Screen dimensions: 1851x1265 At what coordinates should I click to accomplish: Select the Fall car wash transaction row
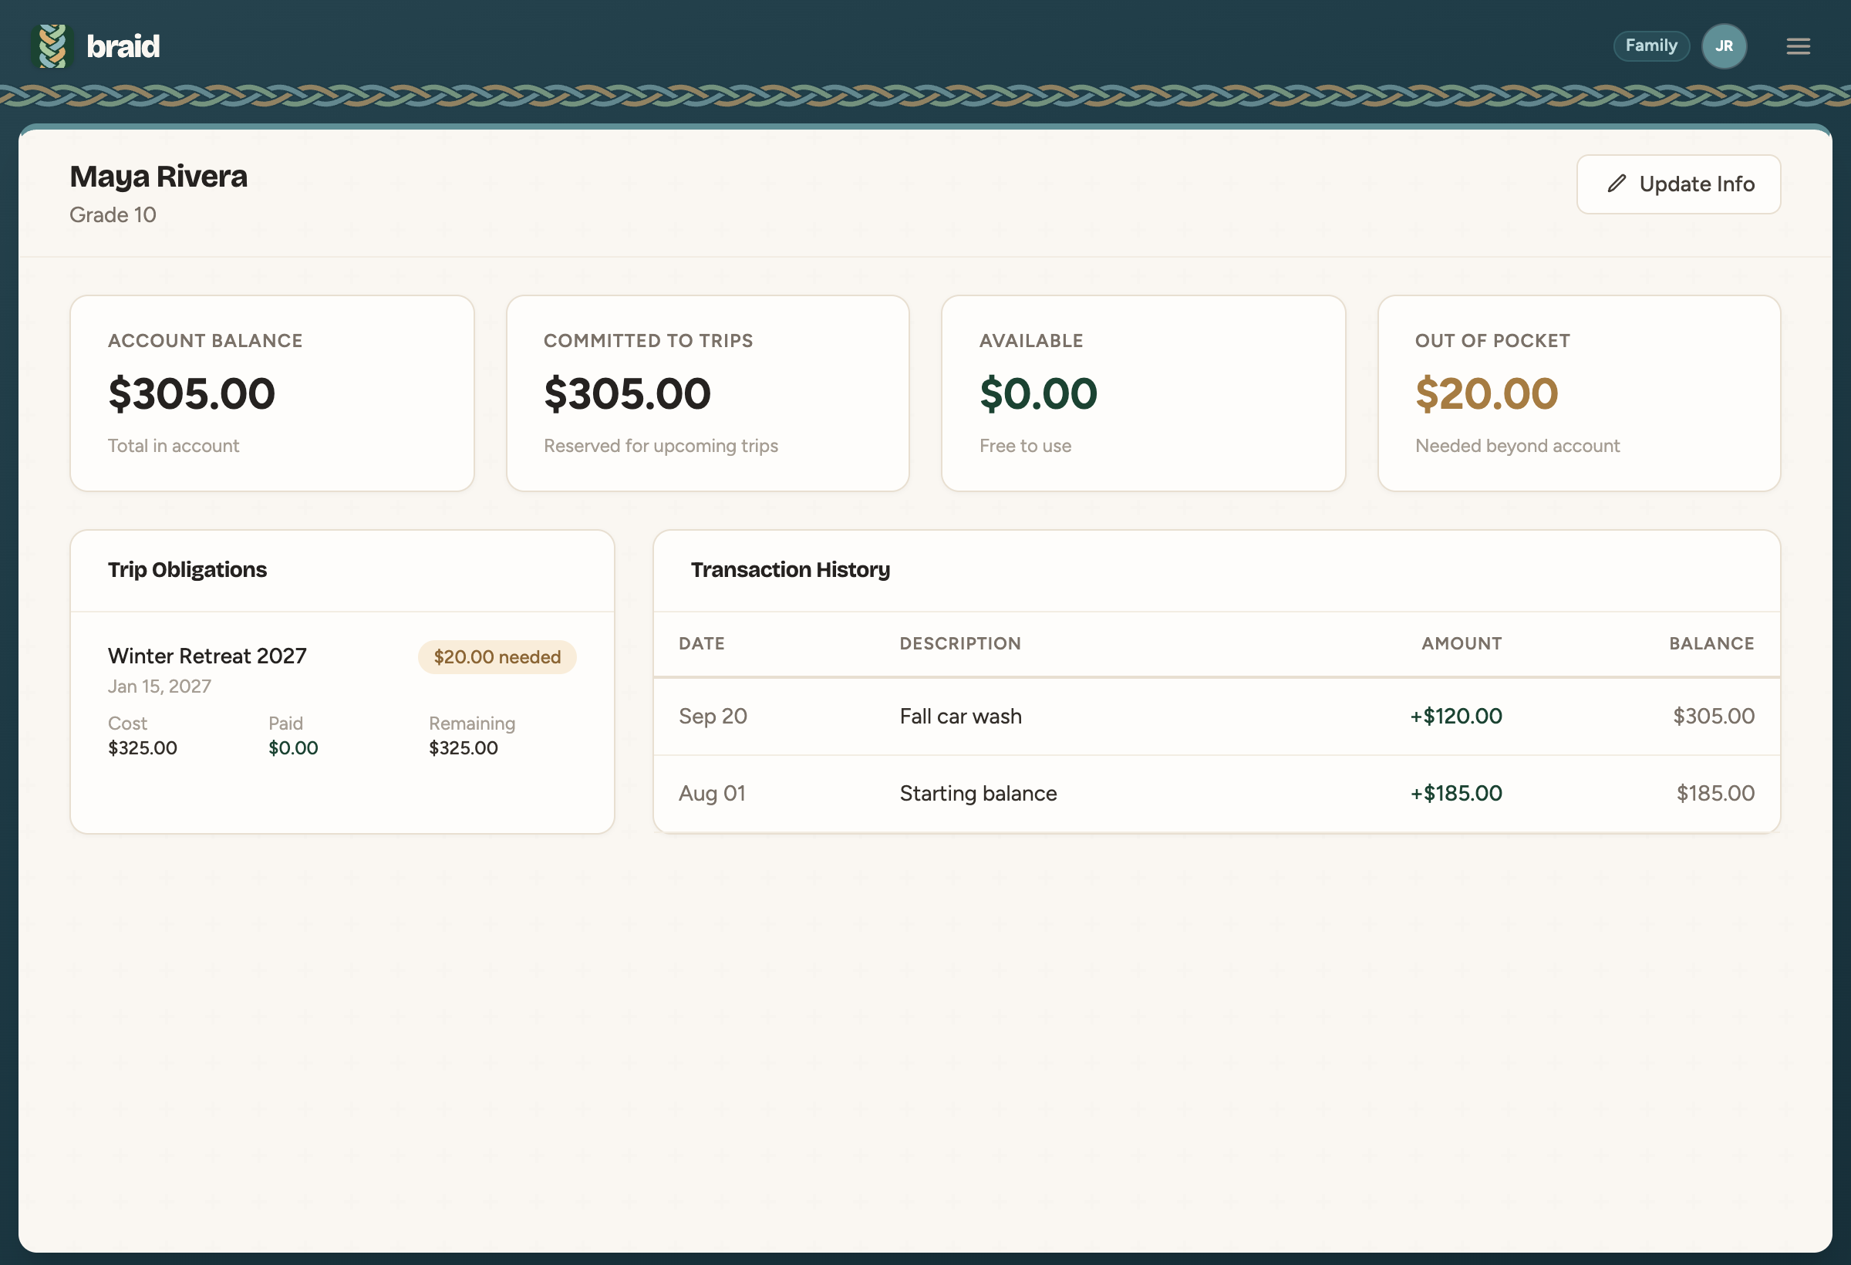[1216, 716]
